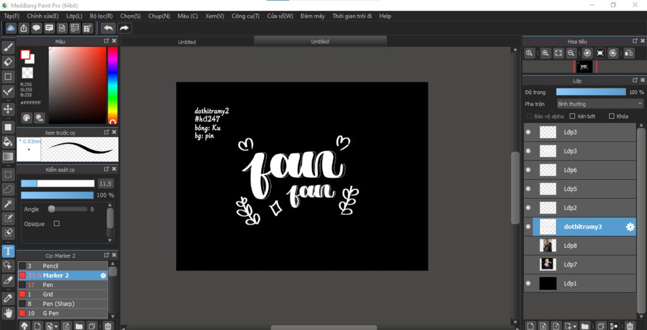Click the export/share icon in toolbar

(x=24, y=28)
